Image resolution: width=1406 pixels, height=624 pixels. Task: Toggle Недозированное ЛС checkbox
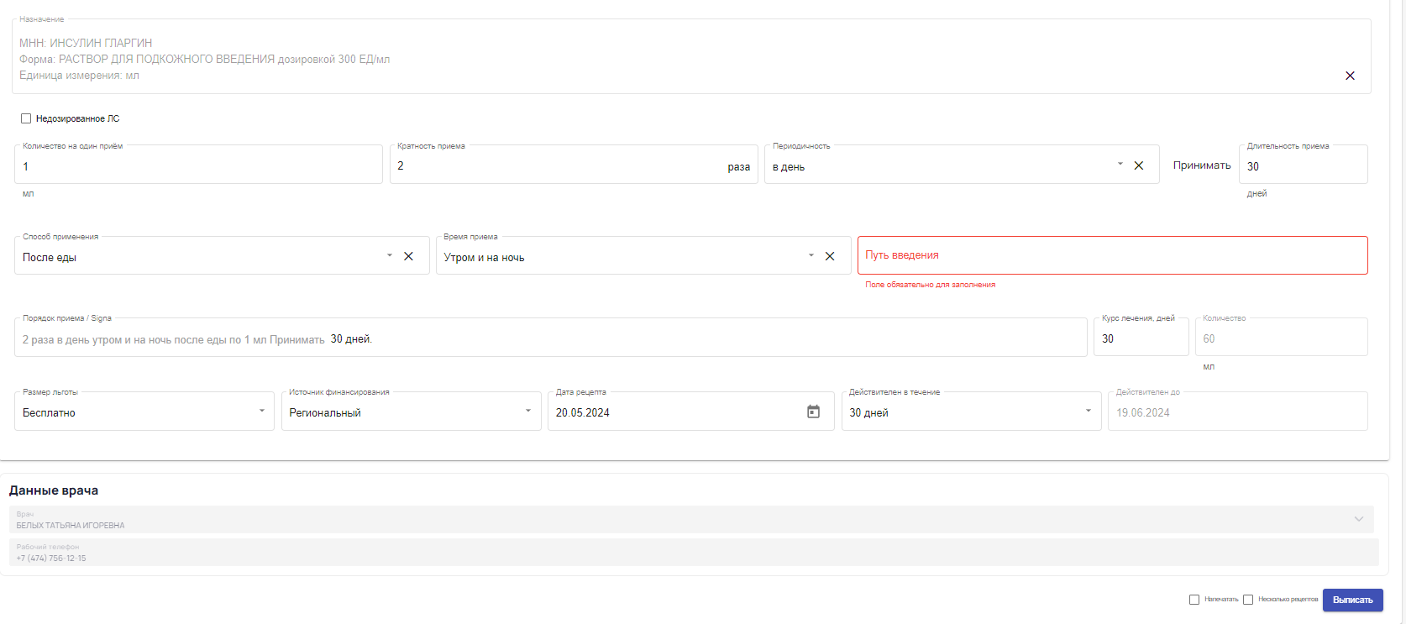click(x=26, y=118)
